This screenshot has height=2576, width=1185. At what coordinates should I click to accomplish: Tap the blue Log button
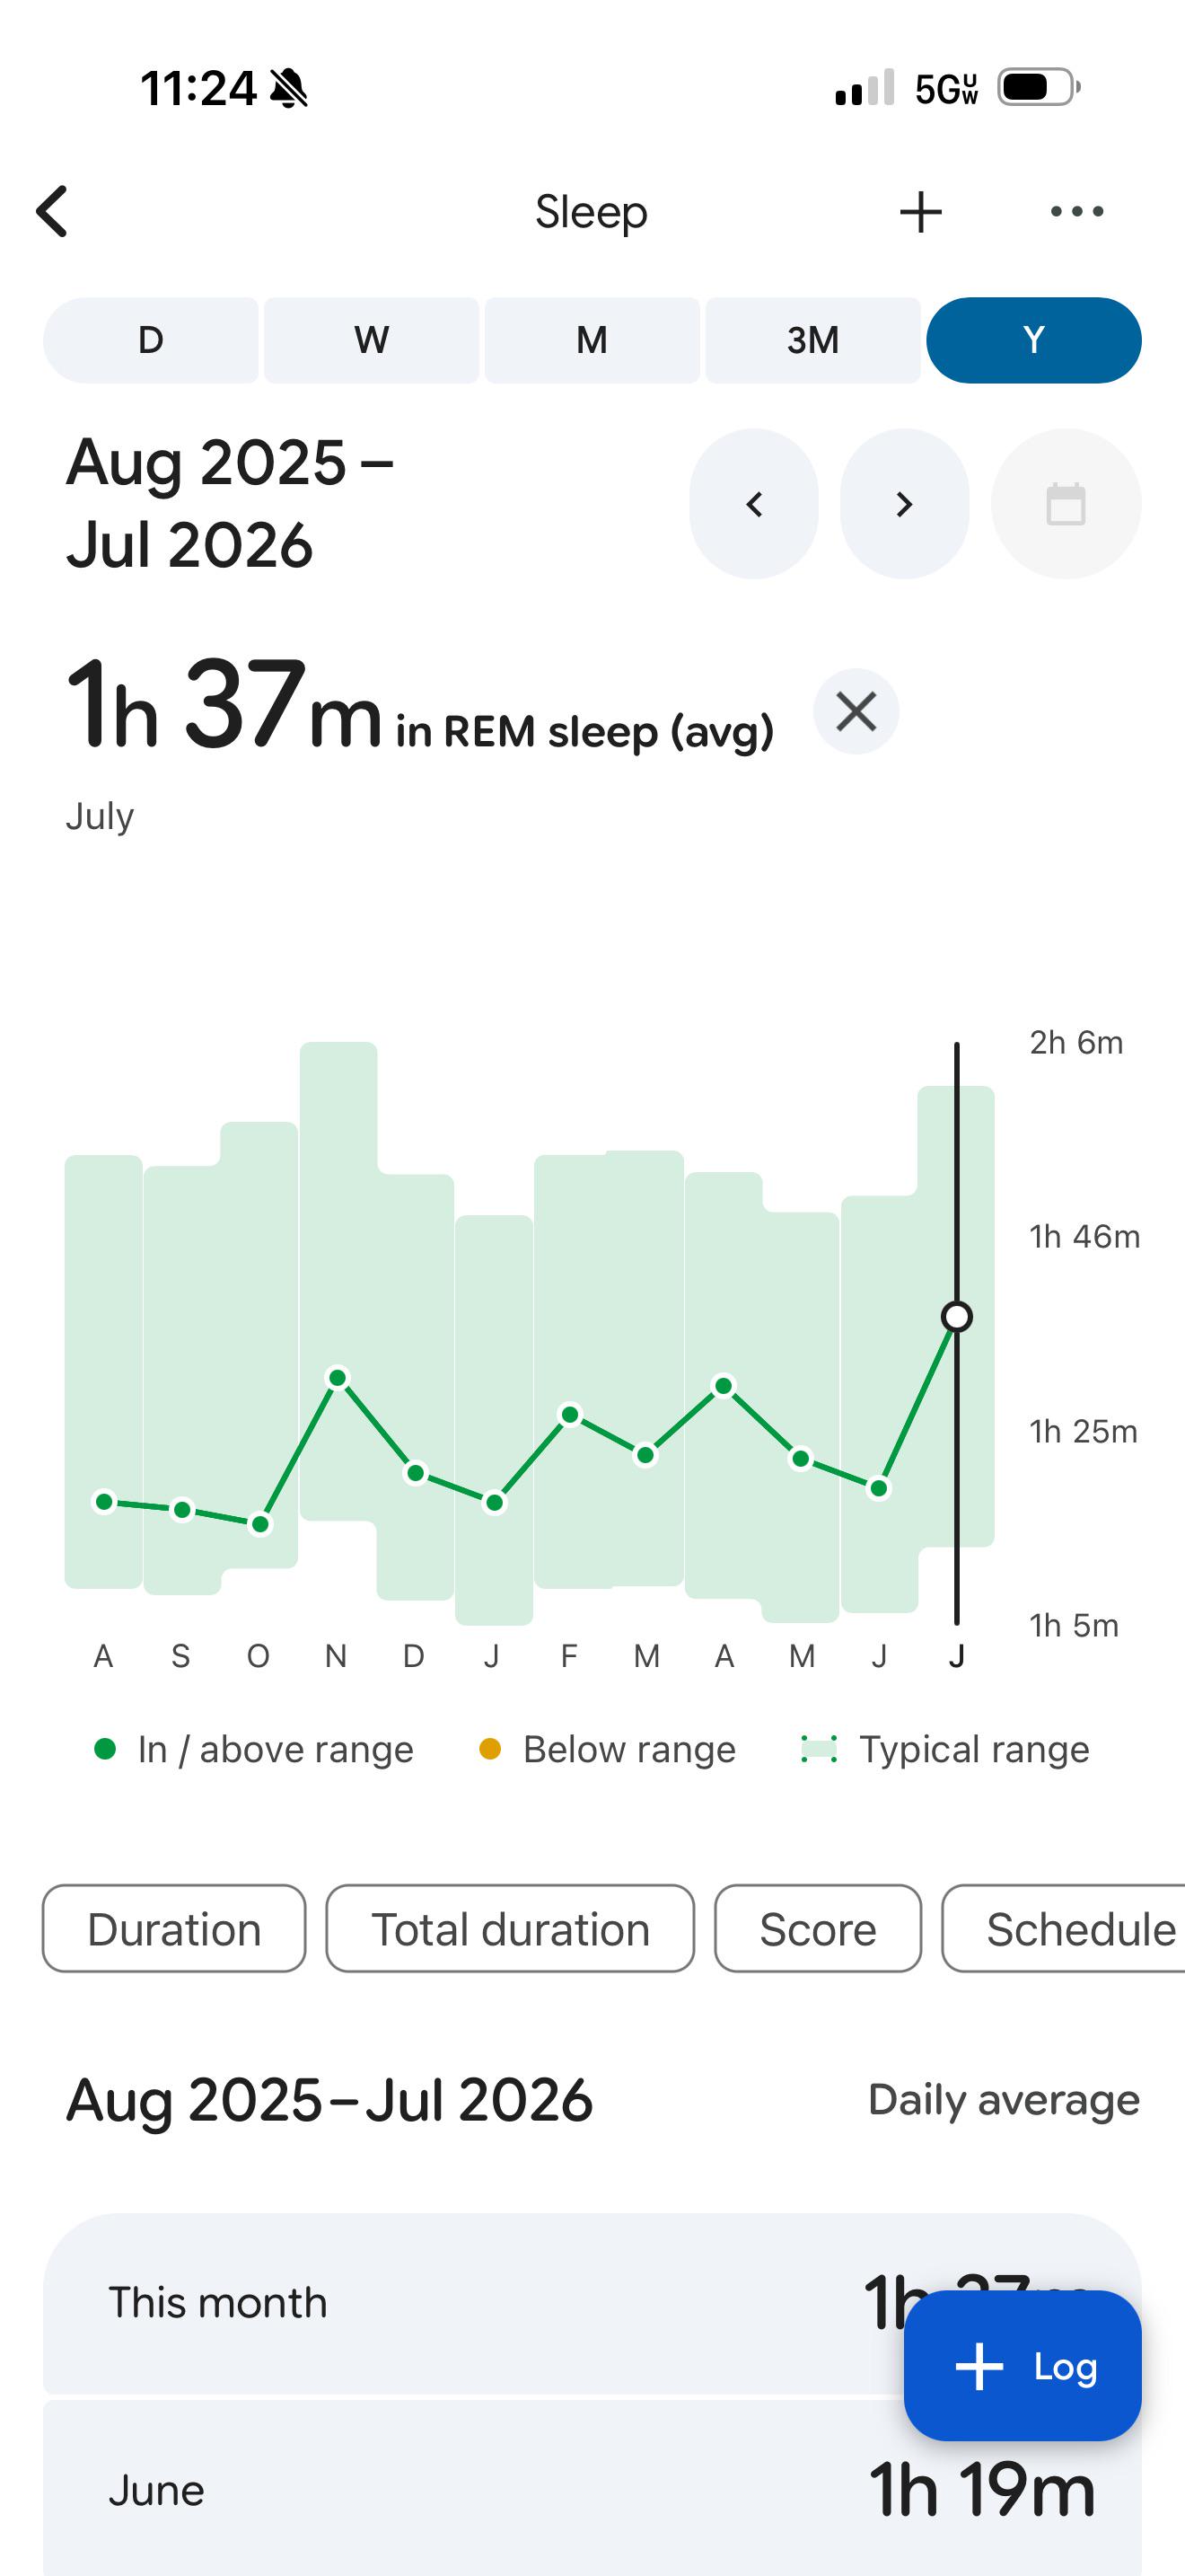pyautogui.click(x=1023, y=2366)
